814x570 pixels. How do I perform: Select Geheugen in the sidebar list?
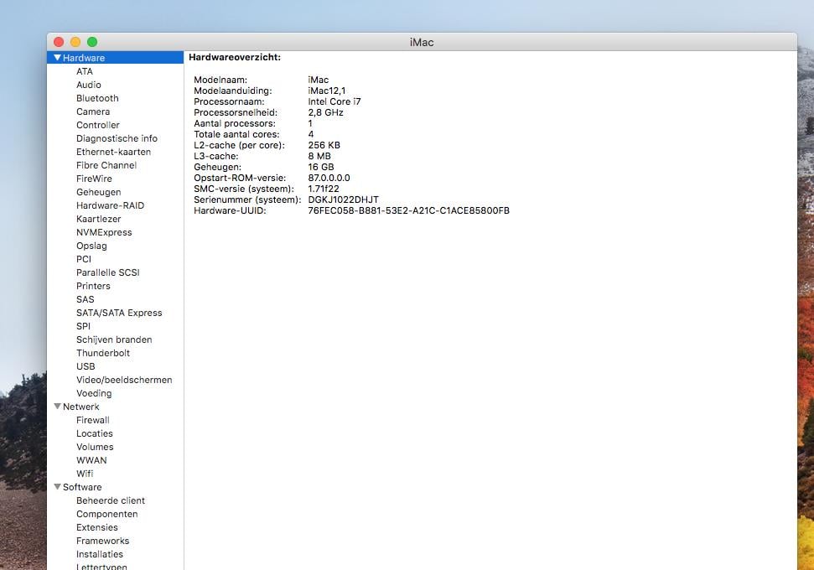99,192
